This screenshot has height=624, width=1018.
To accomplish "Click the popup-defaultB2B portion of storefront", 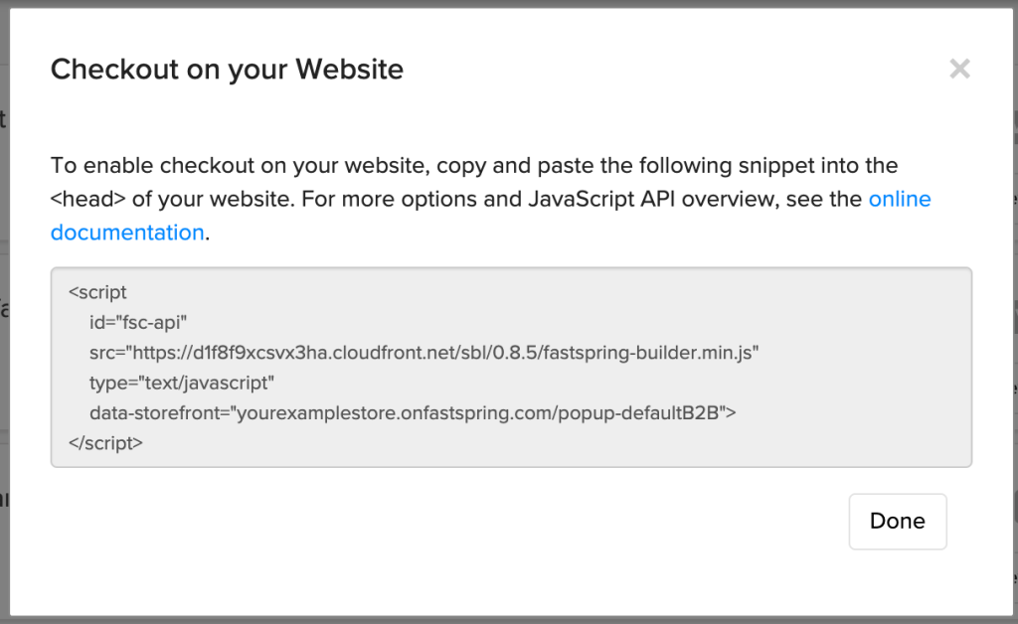I will tap(638, 413).
